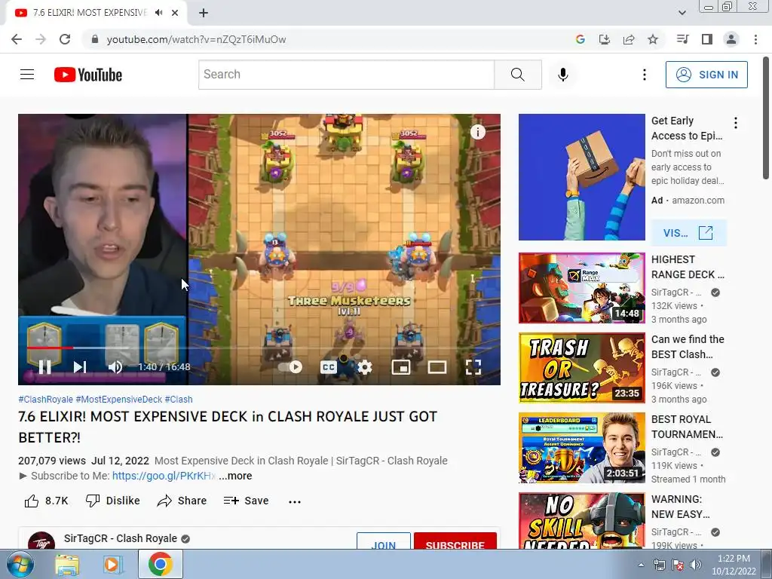This screenshot has height=579, width=772.
Task: Expand description with ...more
Action: 235,476
